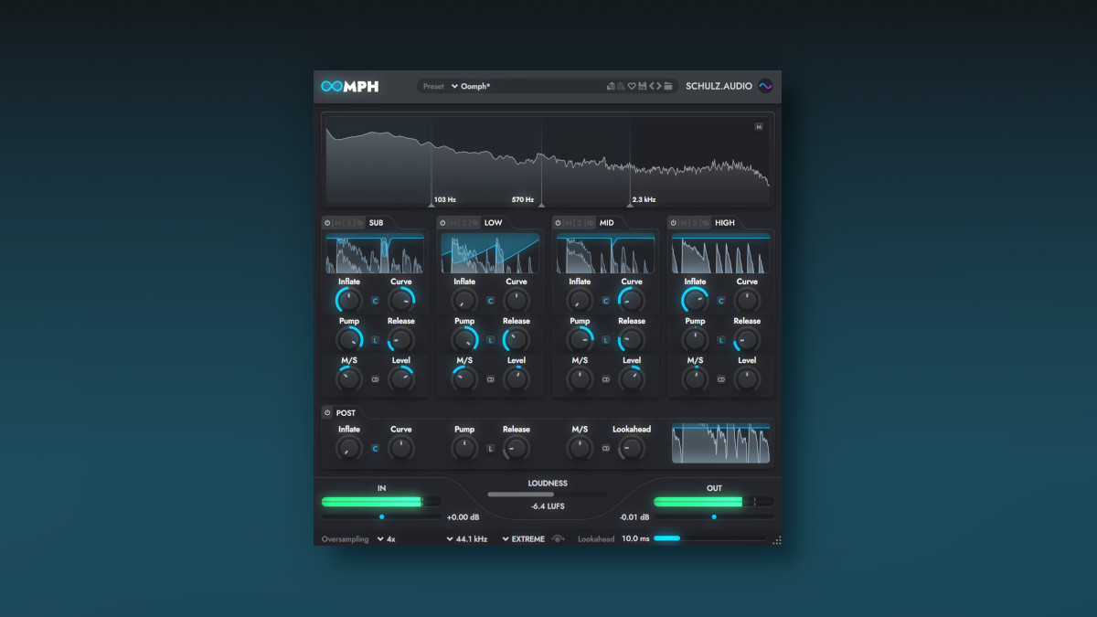Open the preset folder icon
Screen dimensions: 1097x617
tap(668, 87)
